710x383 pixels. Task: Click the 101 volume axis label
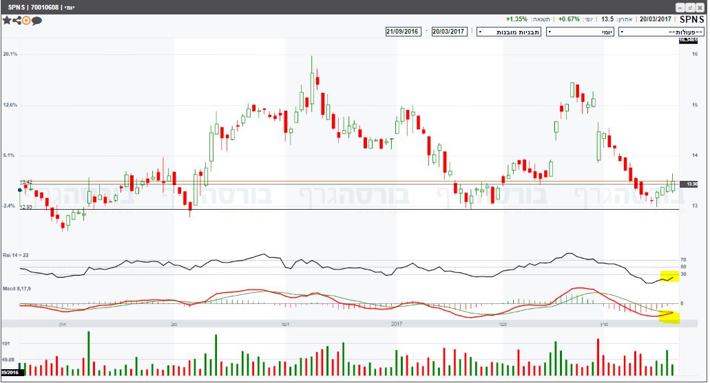pos(6,344)
